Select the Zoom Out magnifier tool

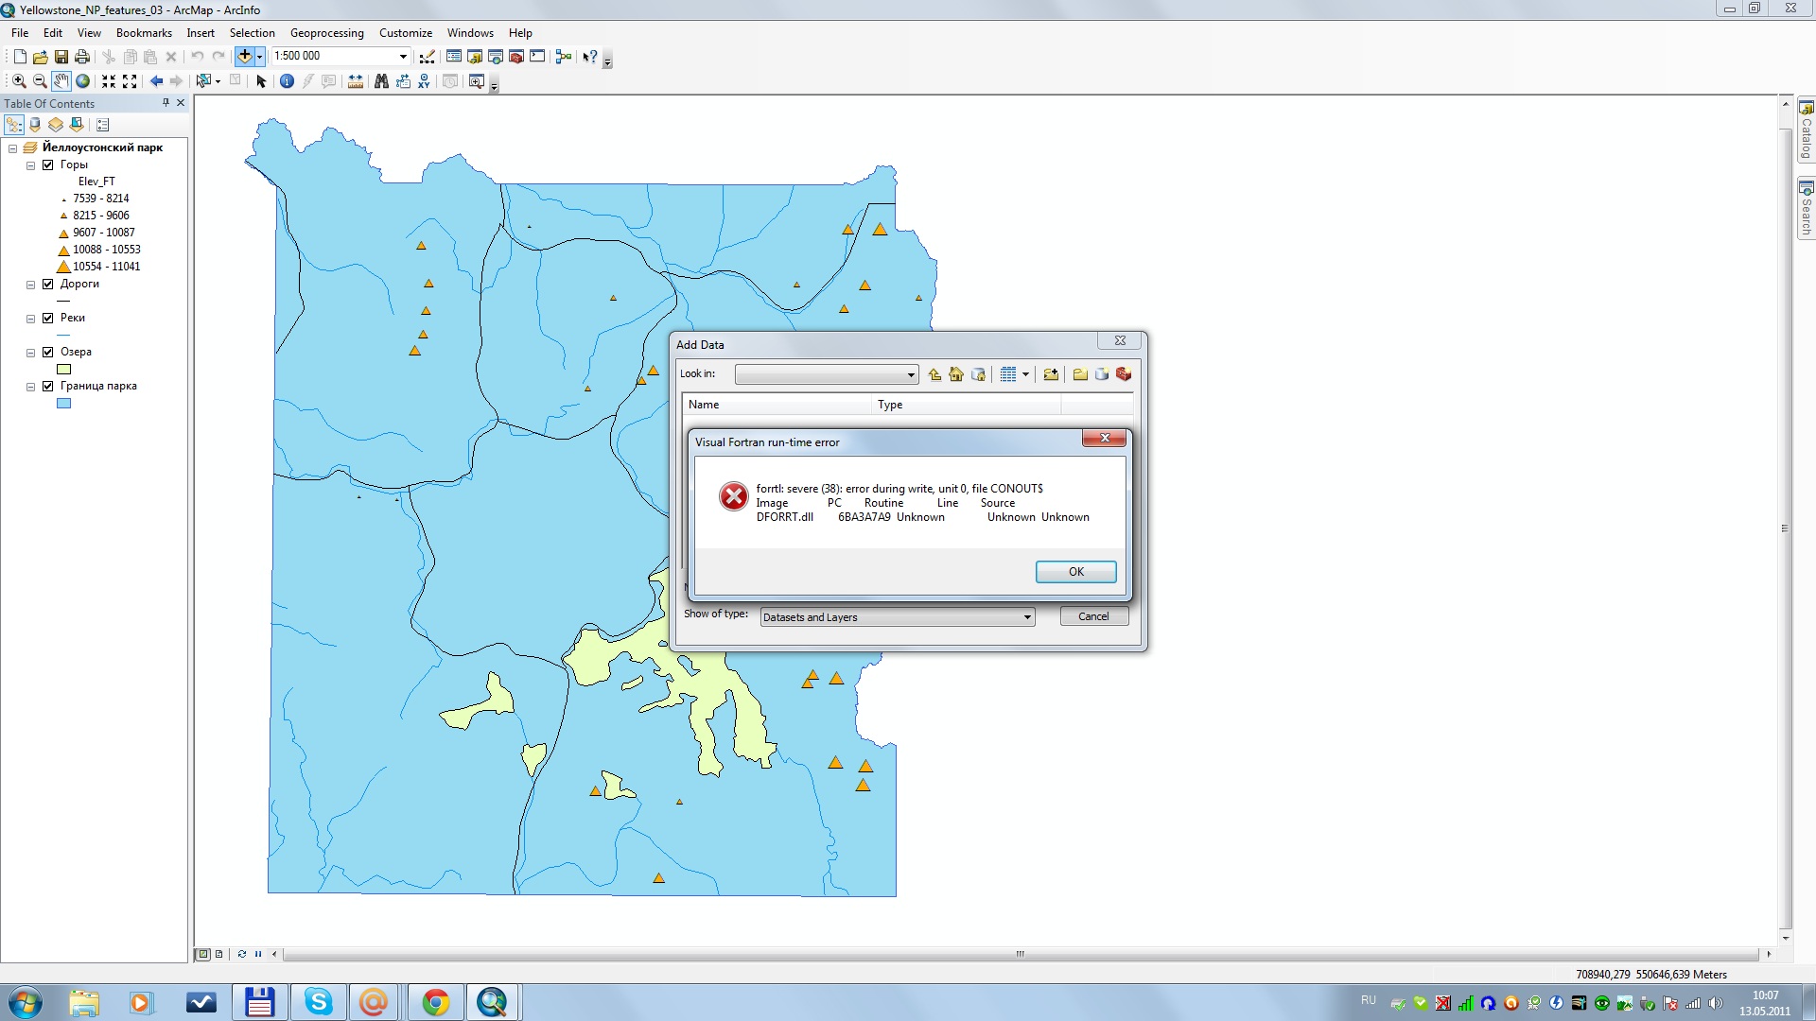click(40, 81)
